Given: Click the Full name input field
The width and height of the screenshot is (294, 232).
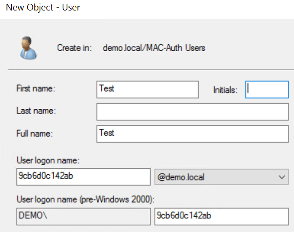Looking at the screenshot, I should coord(192,134).
